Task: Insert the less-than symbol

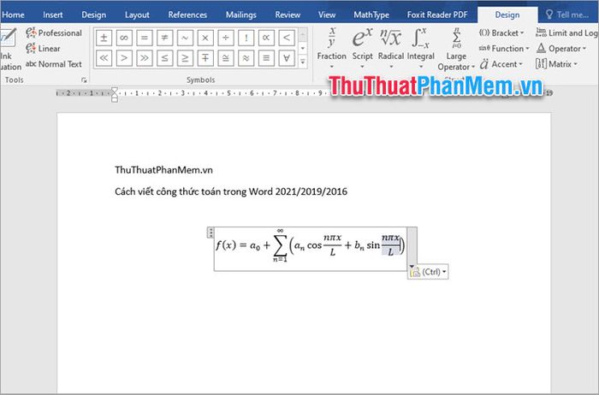Action: coord(287,38)
